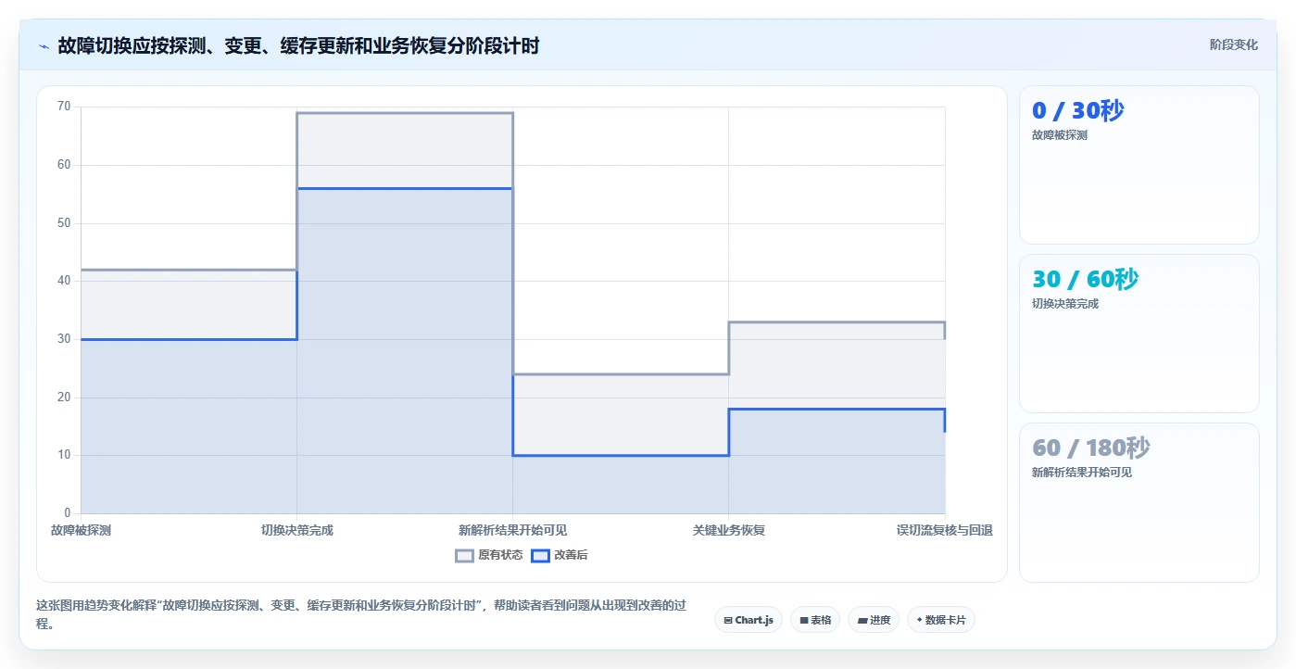Viewport: 1296px width, 669px height.
Task: Click the 误切流复核与回退 x-axis label
Action: pos(945,530)
